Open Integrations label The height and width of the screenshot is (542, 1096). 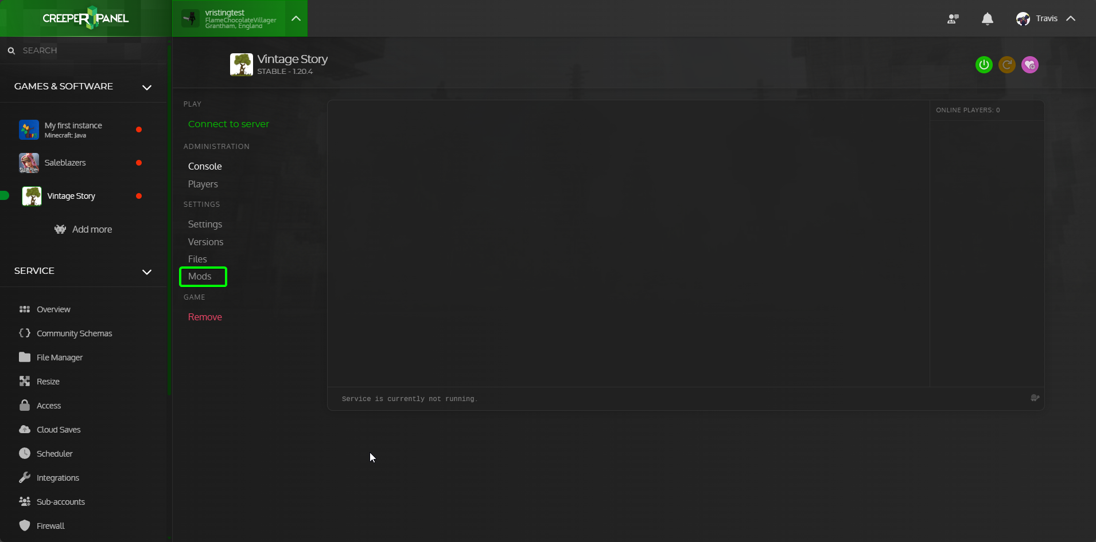[58, 478]
